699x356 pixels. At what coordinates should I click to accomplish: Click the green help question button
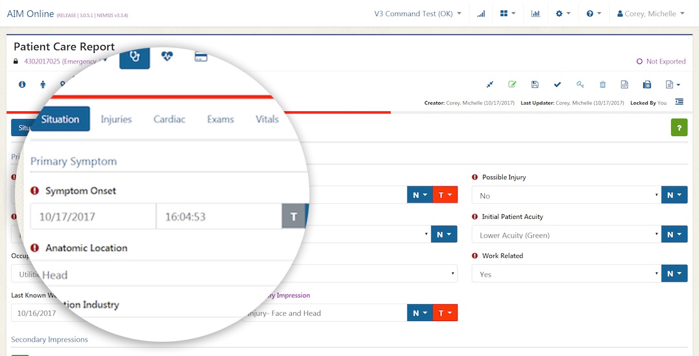[678, 128]
